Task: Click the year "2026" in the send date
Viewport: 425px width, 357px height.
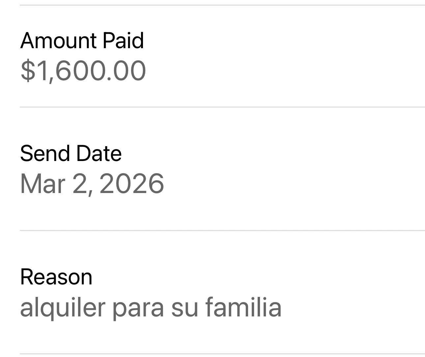Action: pos(131,184)
